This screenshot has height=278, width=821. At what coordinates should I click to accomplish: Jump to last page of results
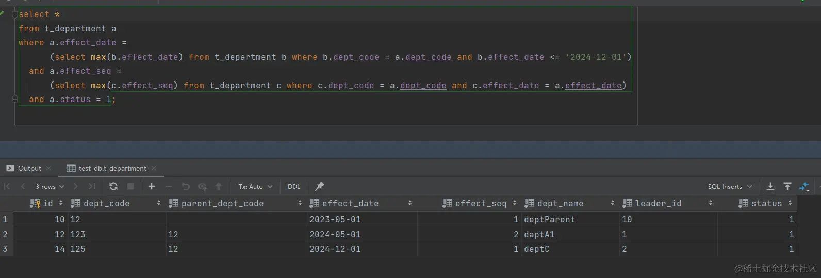(x=92, y=186)
